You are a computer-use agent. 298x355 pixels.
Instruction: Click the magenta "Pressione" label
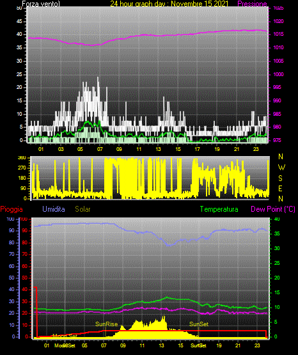[x=252, y=4]
